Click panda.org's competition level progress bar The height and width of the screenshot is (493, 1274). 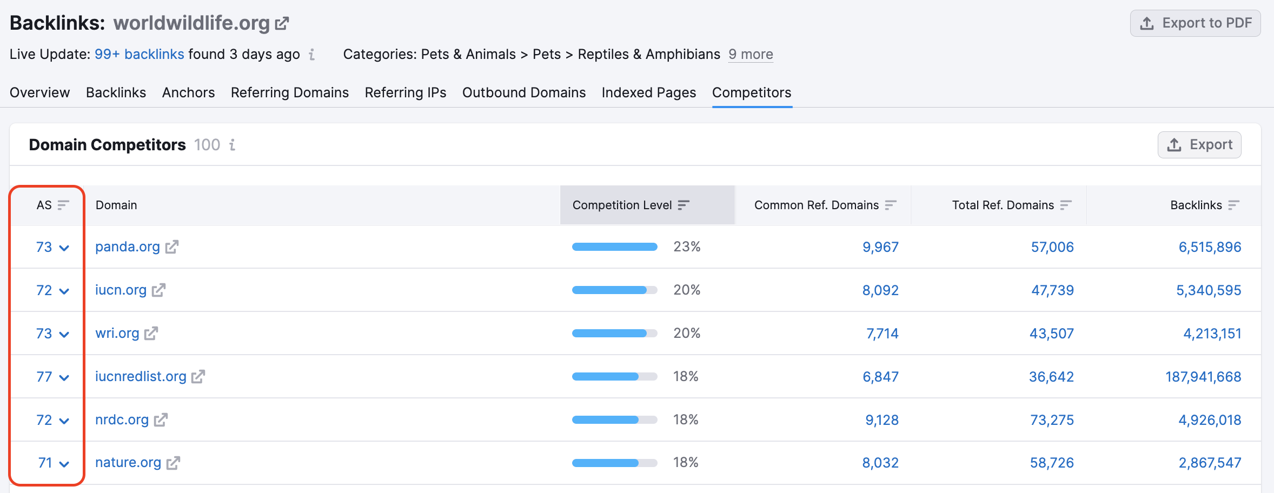pos(614,247)
